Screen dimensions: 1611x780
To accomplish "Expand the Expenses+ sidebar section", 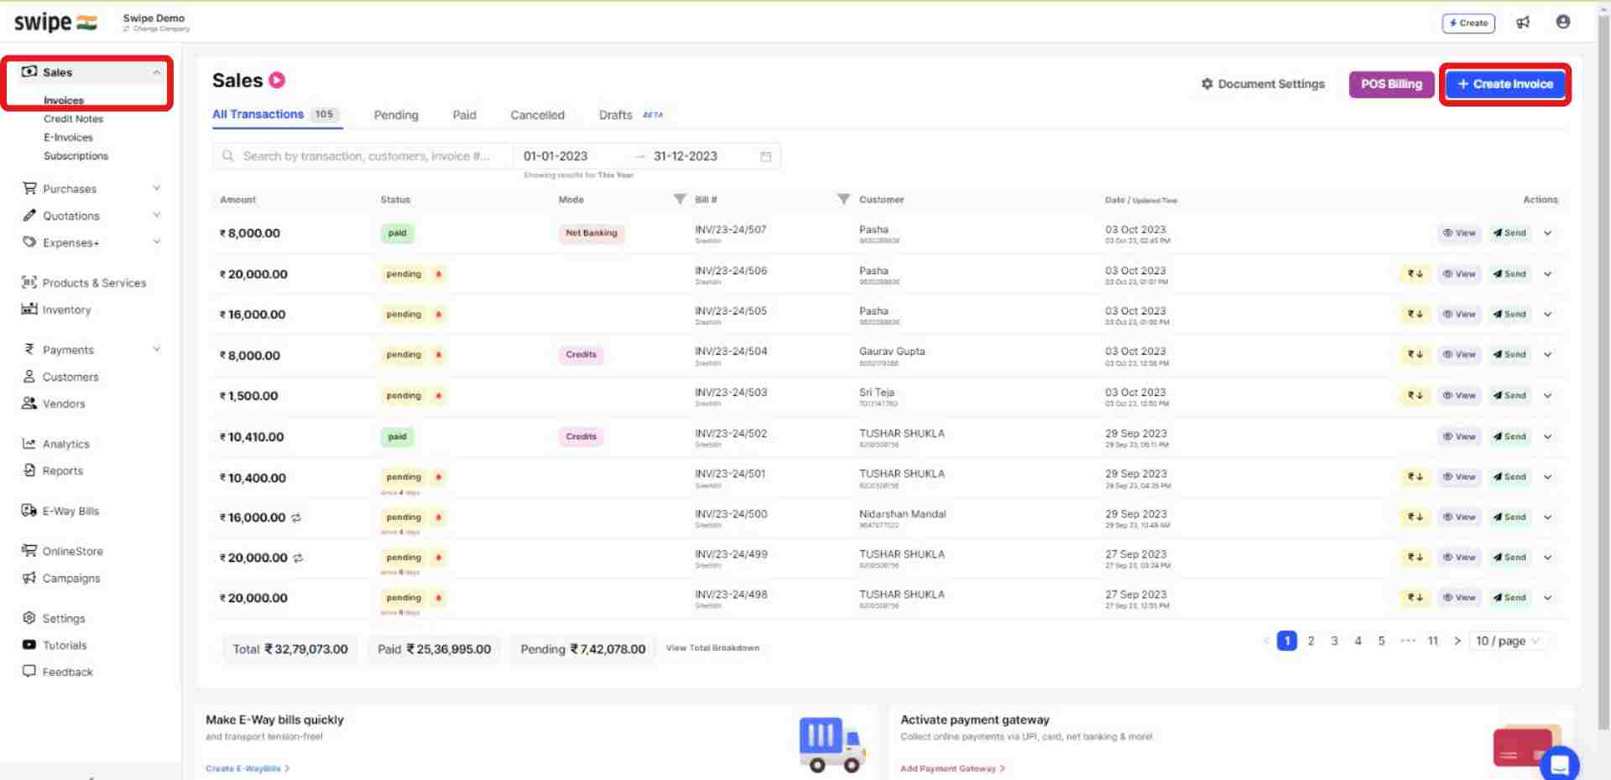I will [x=156, y=242].
